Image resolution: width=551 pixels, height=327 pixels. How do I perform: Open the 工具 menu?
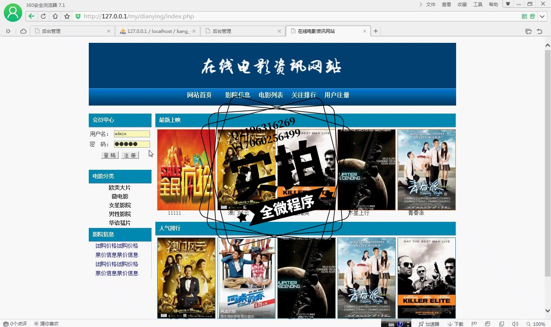coord(478,5)
